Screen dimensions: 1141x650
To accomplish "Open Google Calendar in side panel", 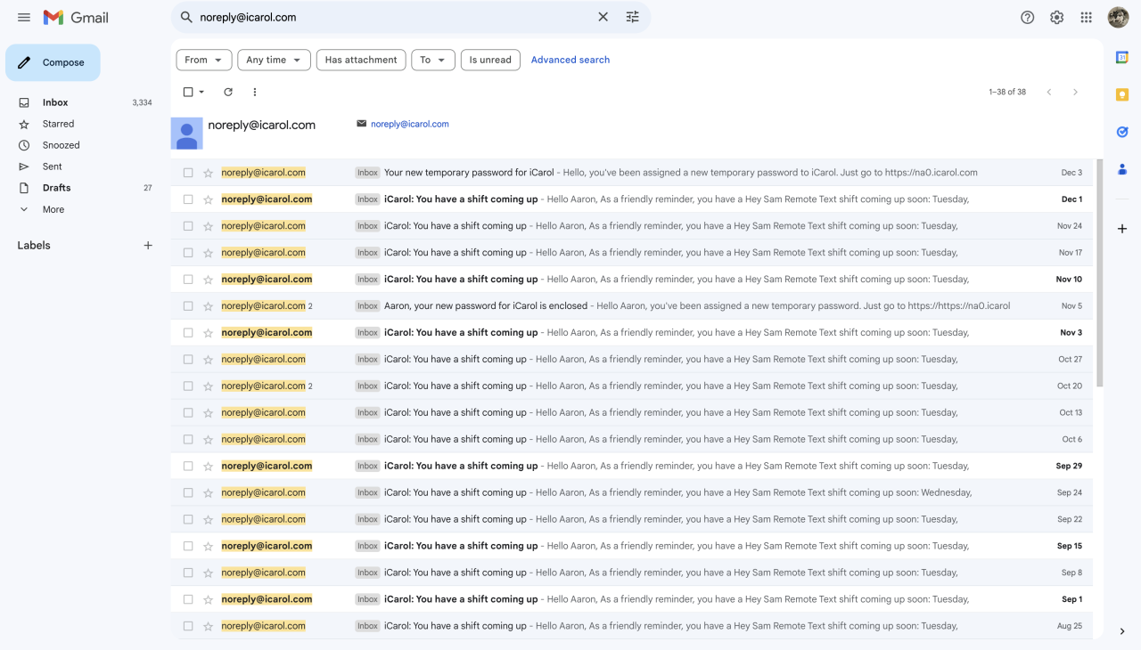I will pos(1122,57).
